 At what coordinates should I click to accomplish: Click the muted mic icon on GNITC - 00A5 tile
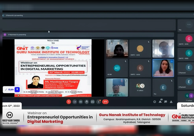point(149,61)
